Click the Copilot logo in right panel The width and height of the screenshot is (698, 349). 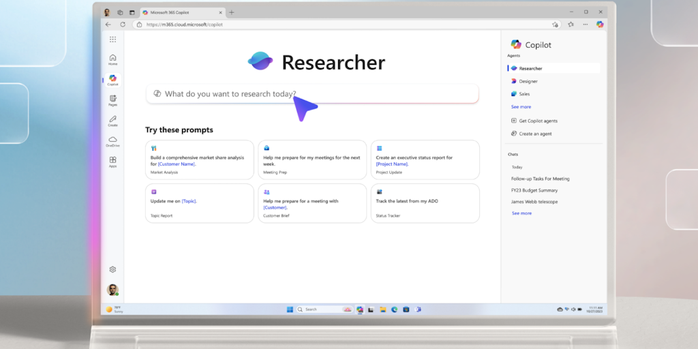tap(516, 44)
